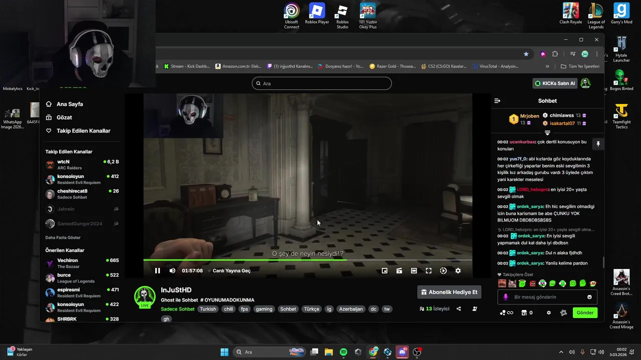Open chat settings gear icon

[549, 312]
